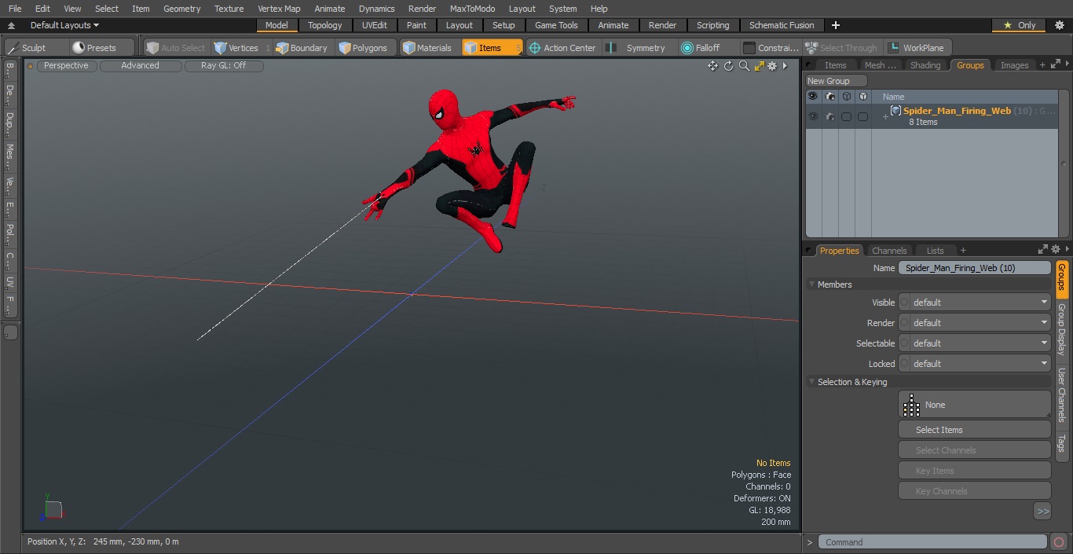The image size is (1073, 554).
Task: Open the Falloff options
Action: 701,48
